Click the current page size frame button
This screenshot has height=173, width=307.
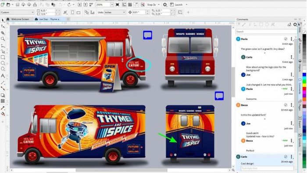[180, 12]
